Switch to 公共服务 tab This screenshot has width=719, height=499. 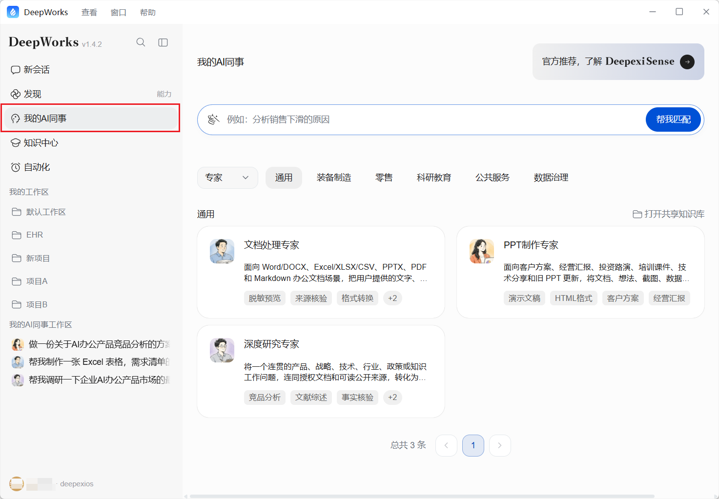click(493, 178)
